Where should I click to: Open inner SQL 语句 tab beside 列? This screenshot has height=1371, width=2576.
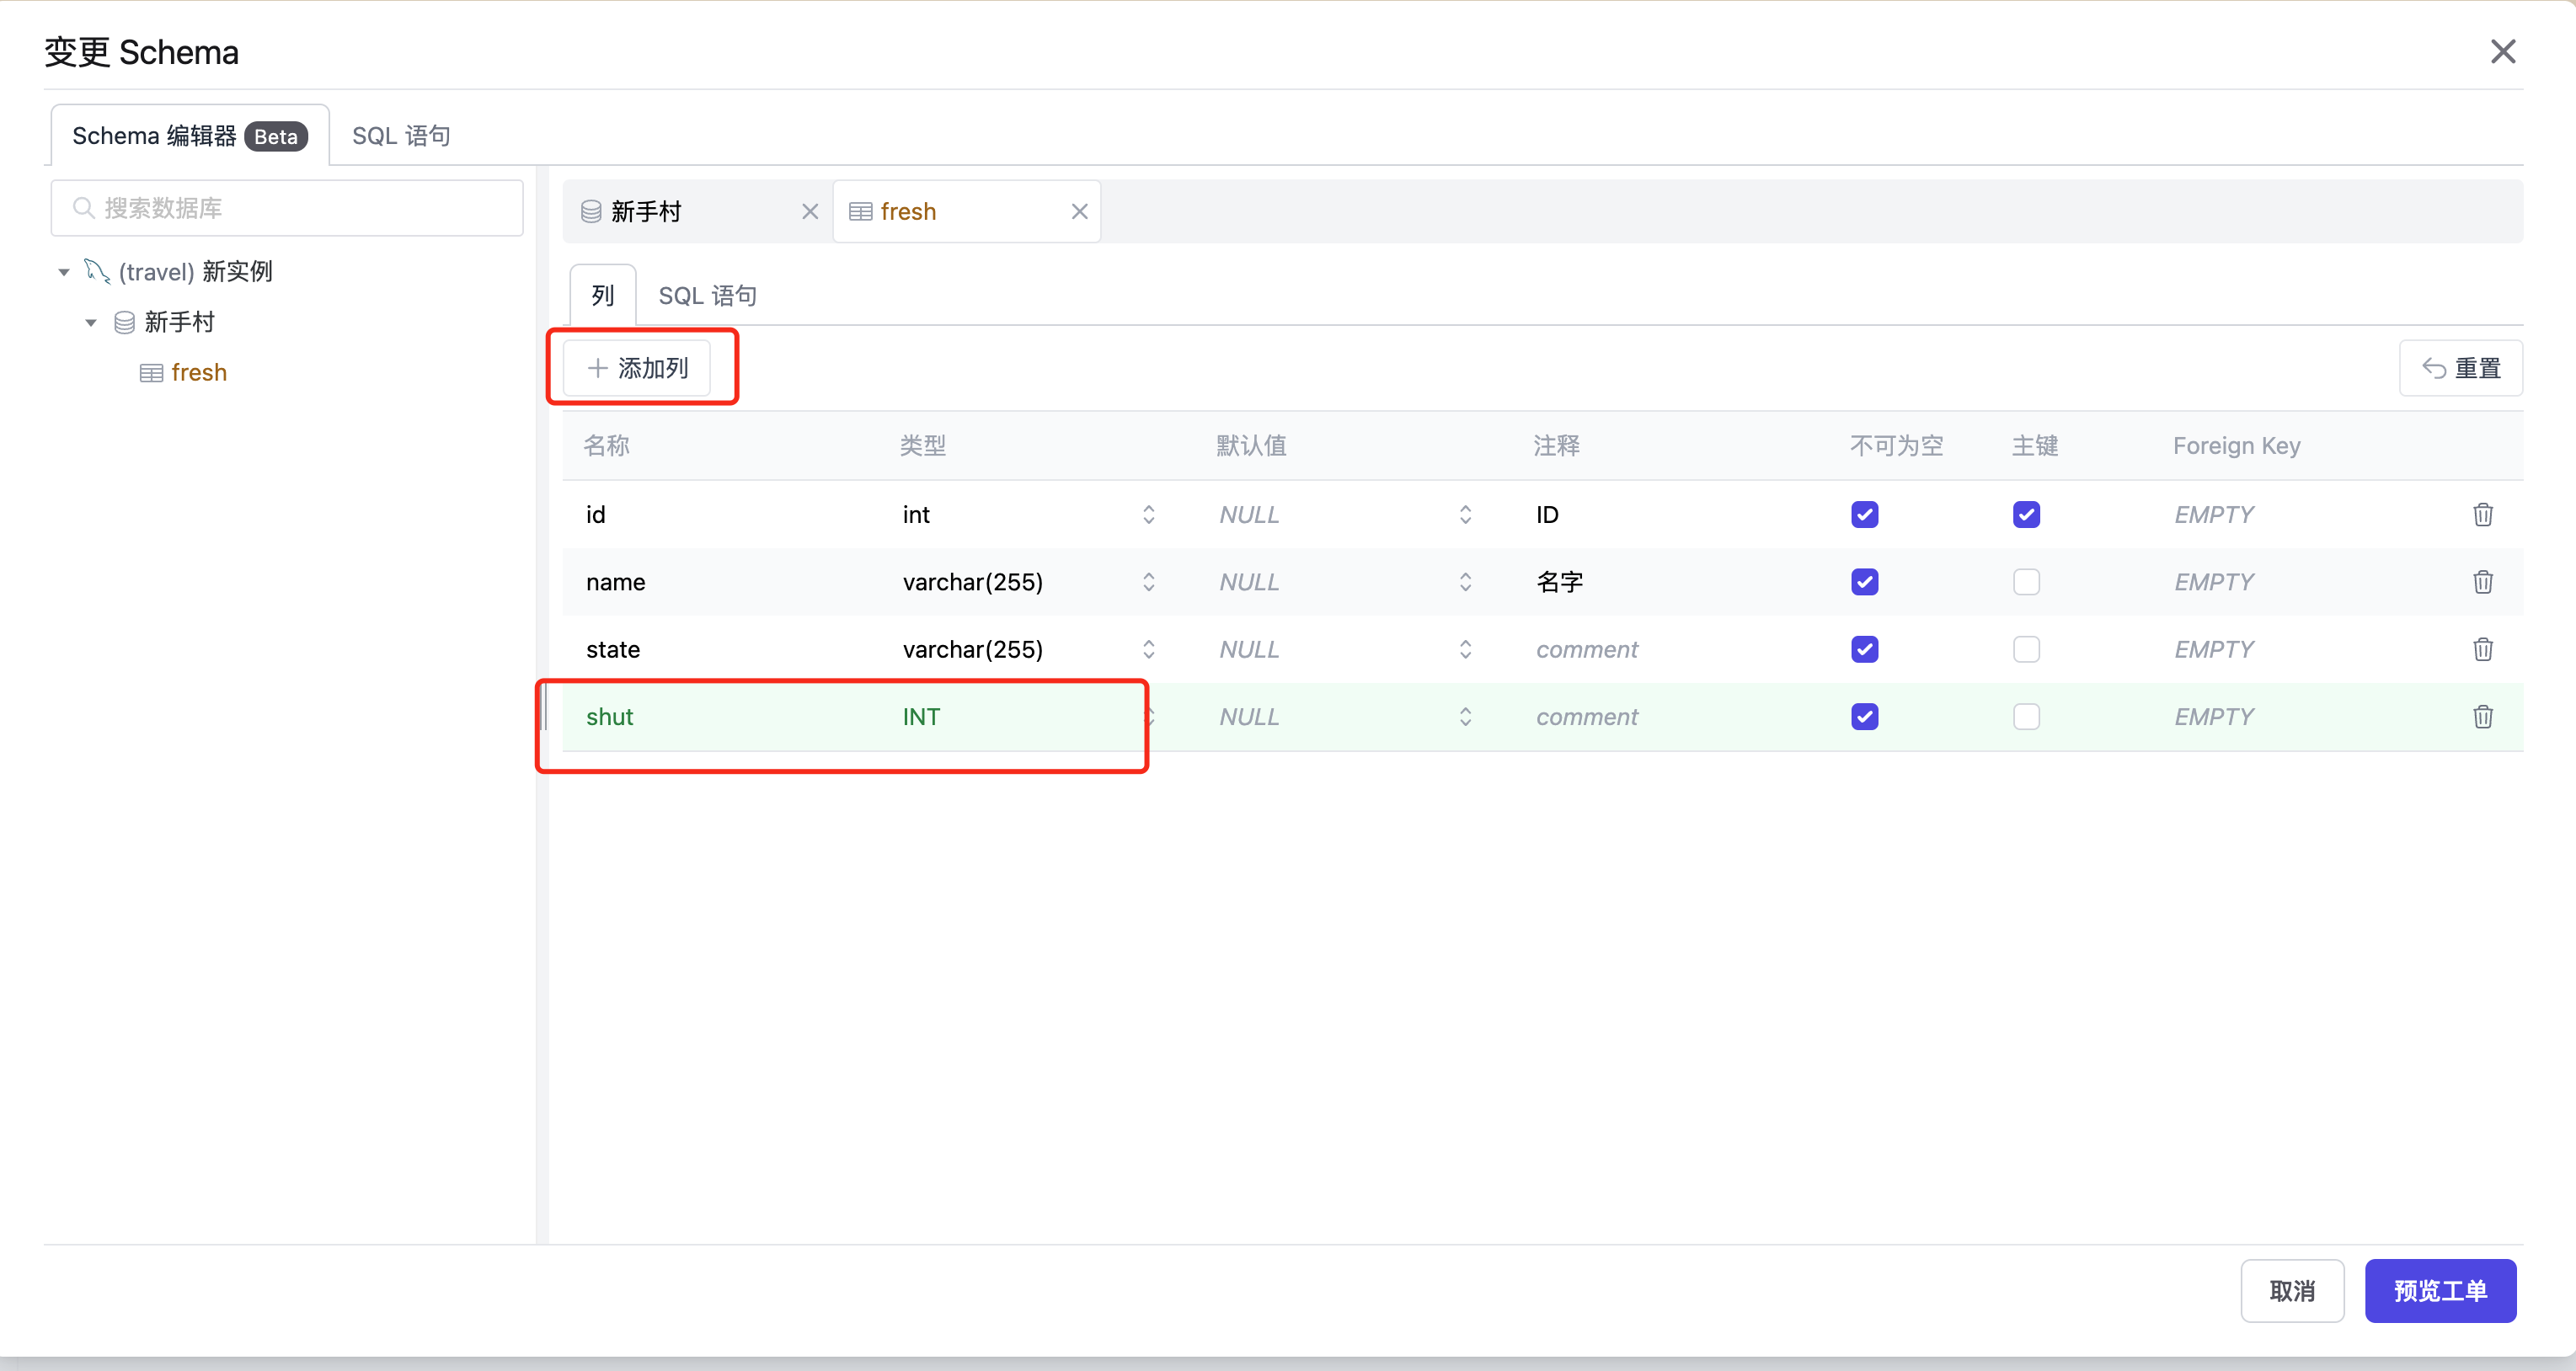click(707, 296)
